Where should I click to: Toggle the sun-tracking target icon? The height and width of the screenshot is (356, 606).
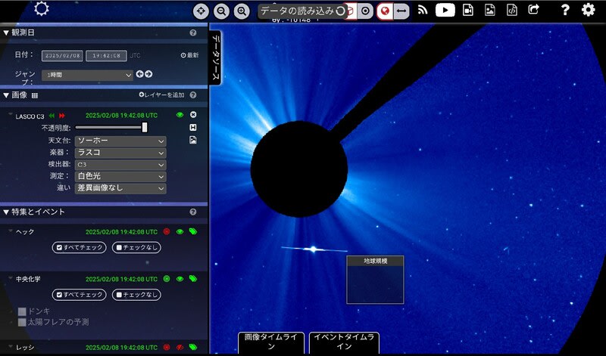click(365, 11)
